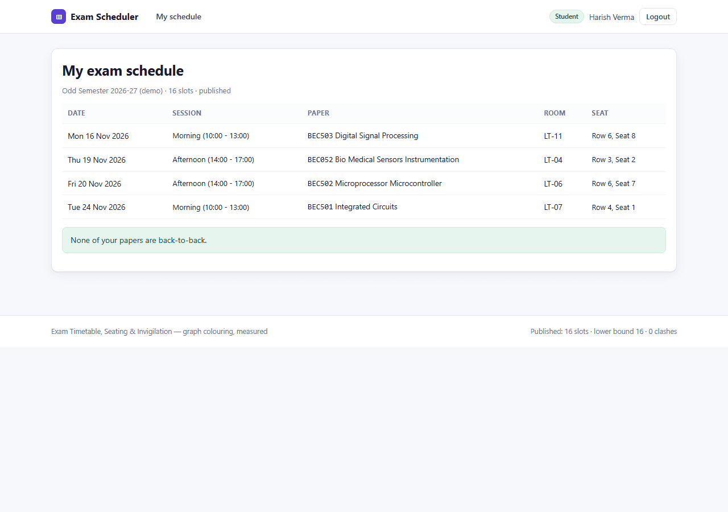Log out using the Logout button

658,16
